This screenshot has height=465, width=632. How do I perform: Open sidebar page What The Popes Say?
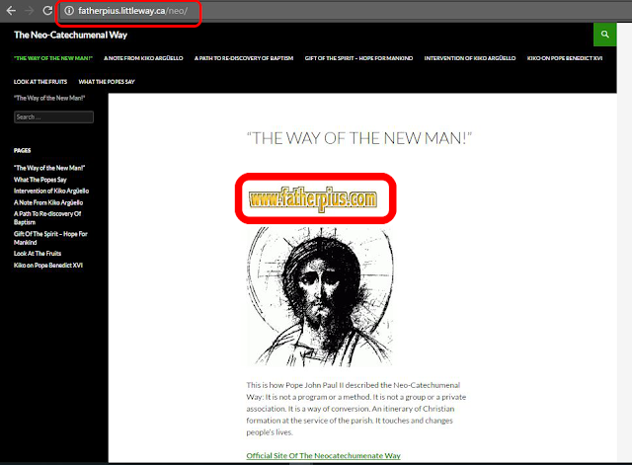[x=39, y=180]
